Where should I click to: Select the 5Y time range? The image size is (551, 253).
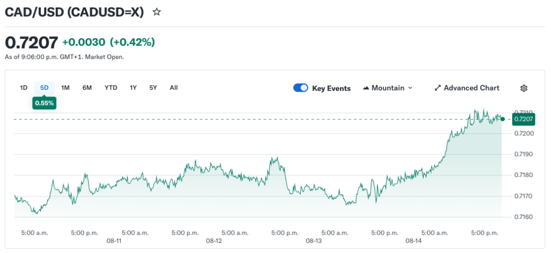click(153, 88)
